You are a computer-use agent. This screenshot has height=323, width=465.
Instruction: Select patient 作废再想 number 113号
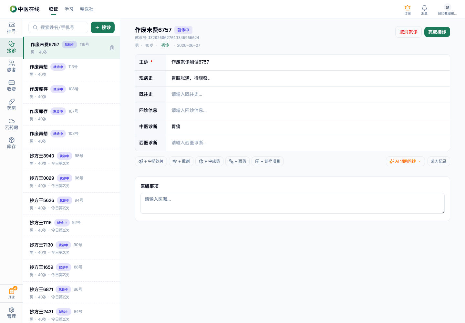[x=72, y=70]
